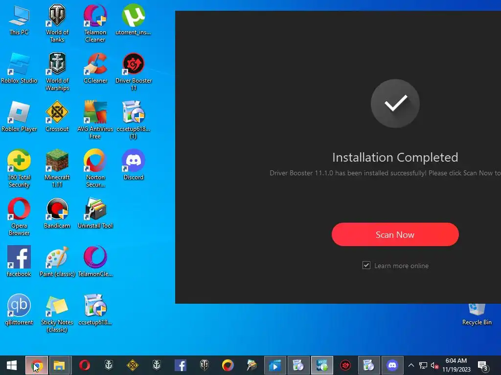Viewport: 501px width, 375px height.
Task: Uncheck the Learn more online checkbox
Action: pyautogui.click(x=366, y=265)
